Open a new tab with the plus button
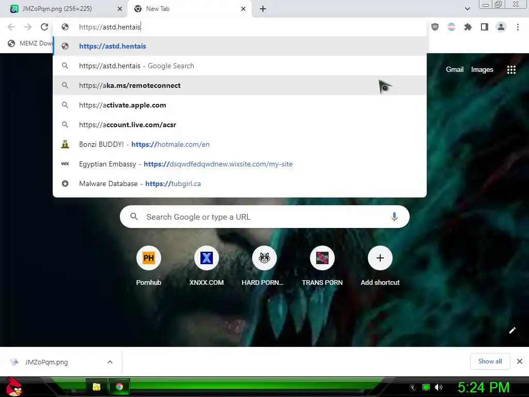This screenshot has width=529, height=397. [263, 9]
